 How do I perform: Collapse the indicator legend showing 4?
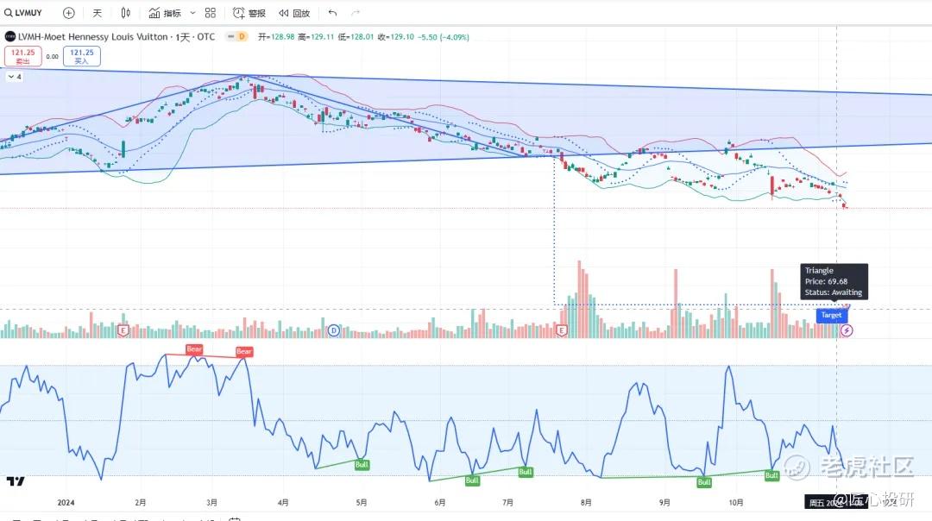pos(15,77)
